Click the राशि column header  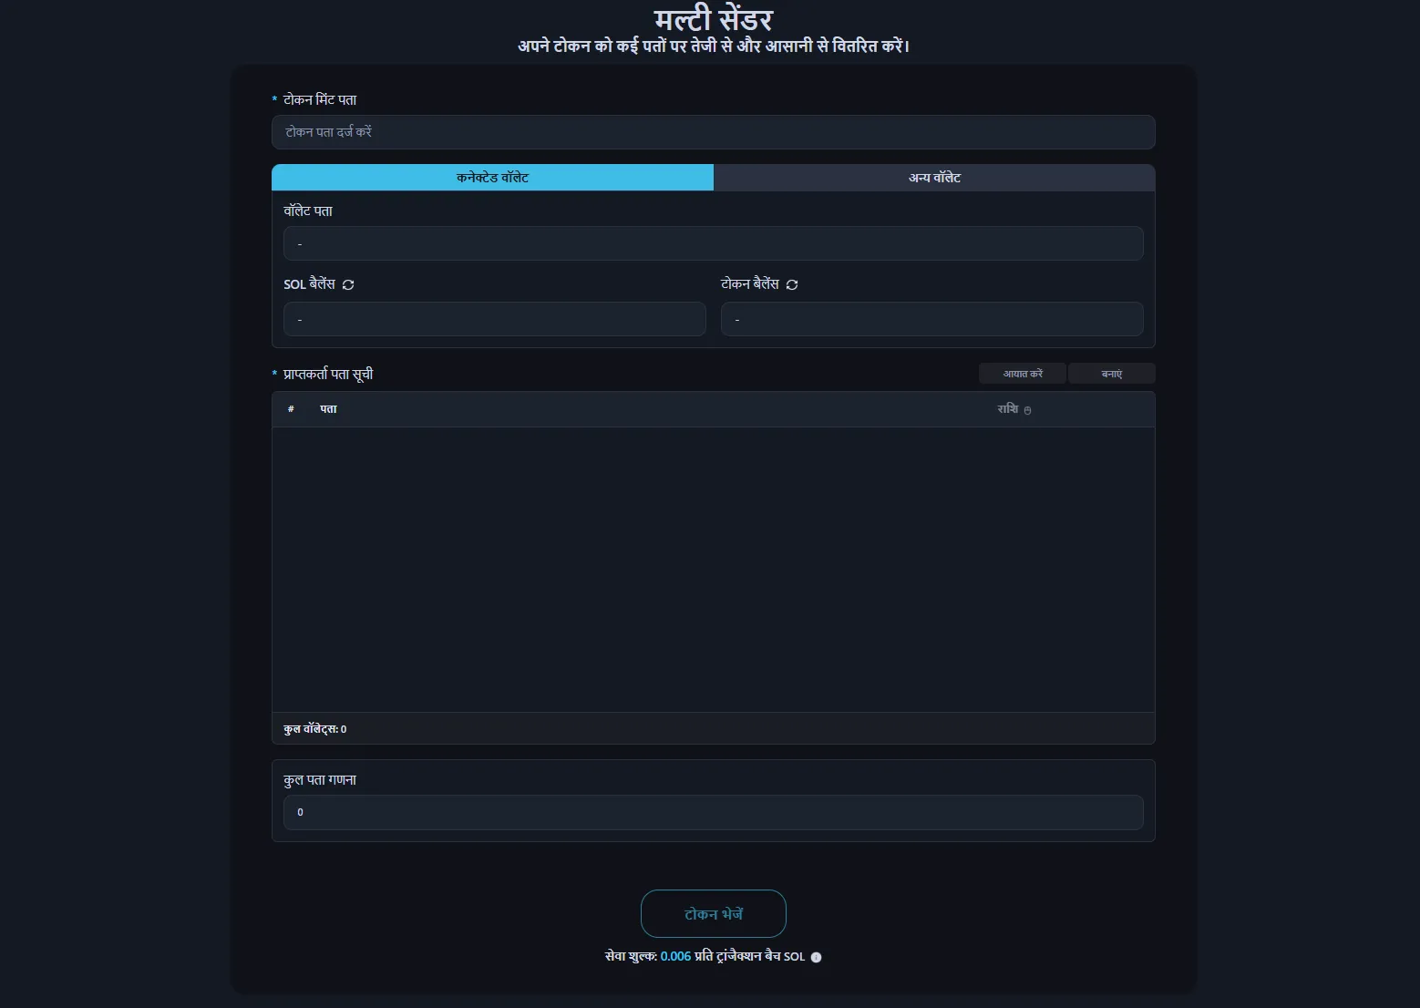pos(1007,409)
